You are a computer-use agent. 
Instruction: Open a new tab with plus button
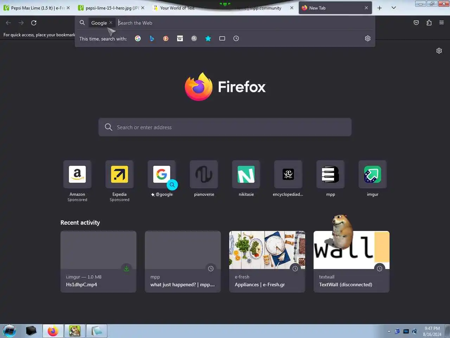(x=380, y=8)
